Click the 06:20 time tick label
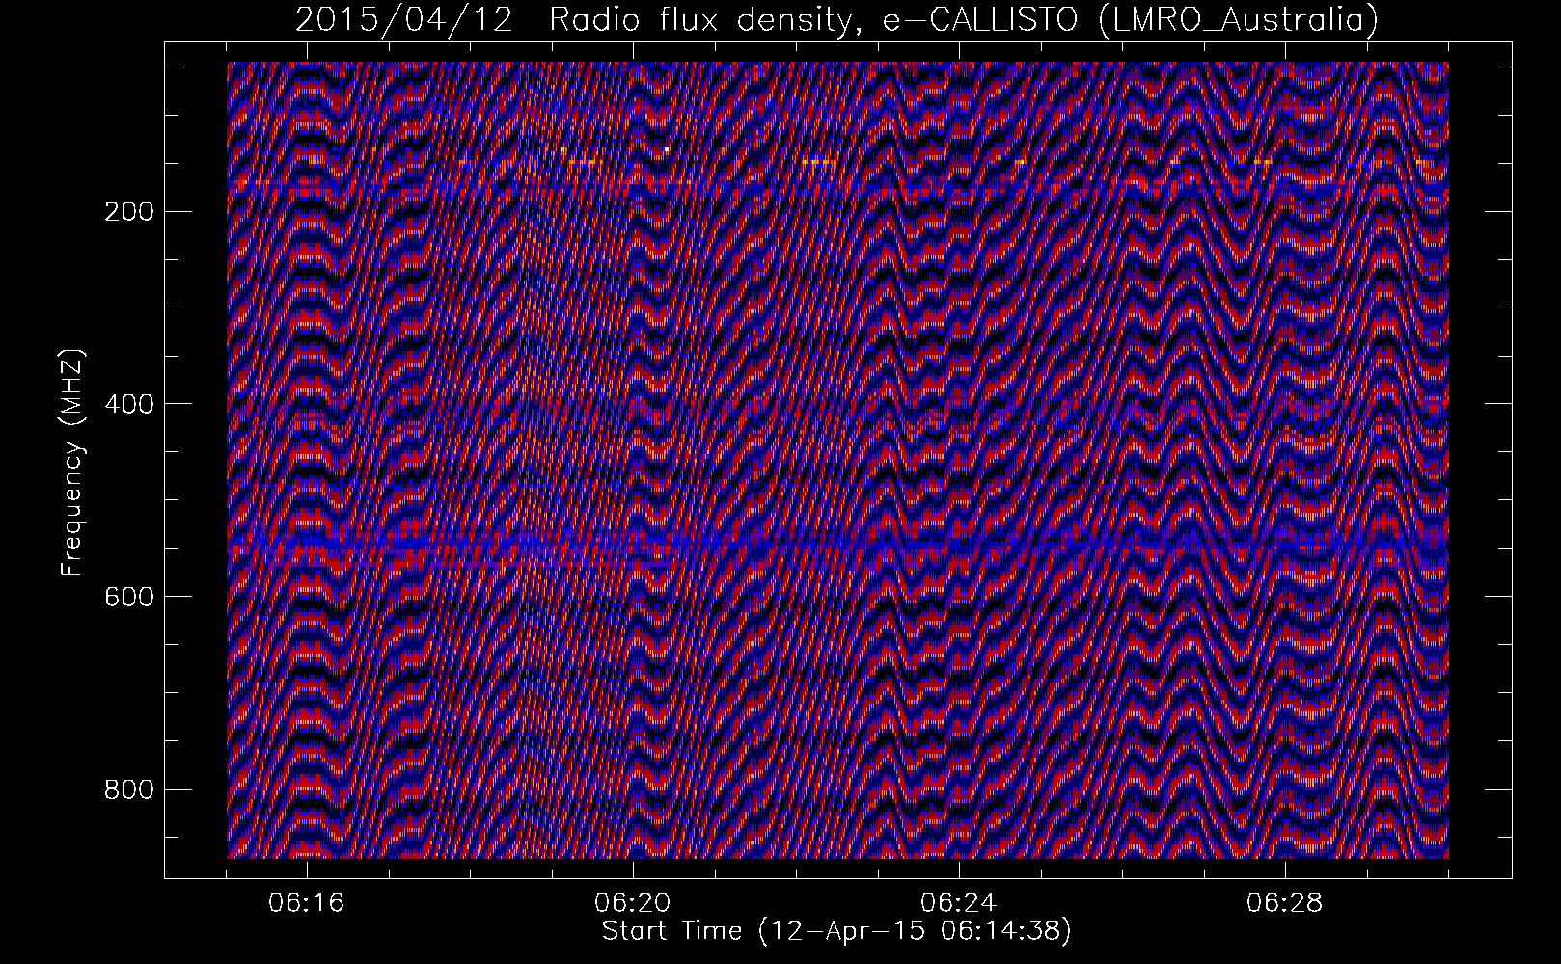The height and width of the screenshot is (964, 1561). pos(633,903)
